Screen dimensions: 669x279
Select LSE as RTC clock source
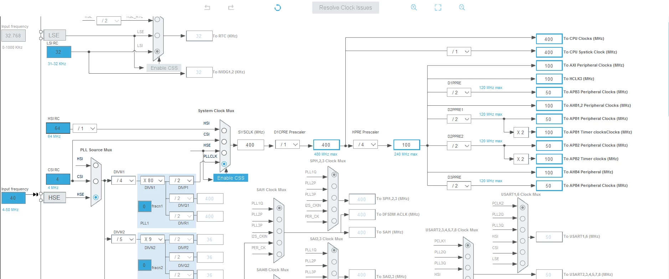pos(157,35)
